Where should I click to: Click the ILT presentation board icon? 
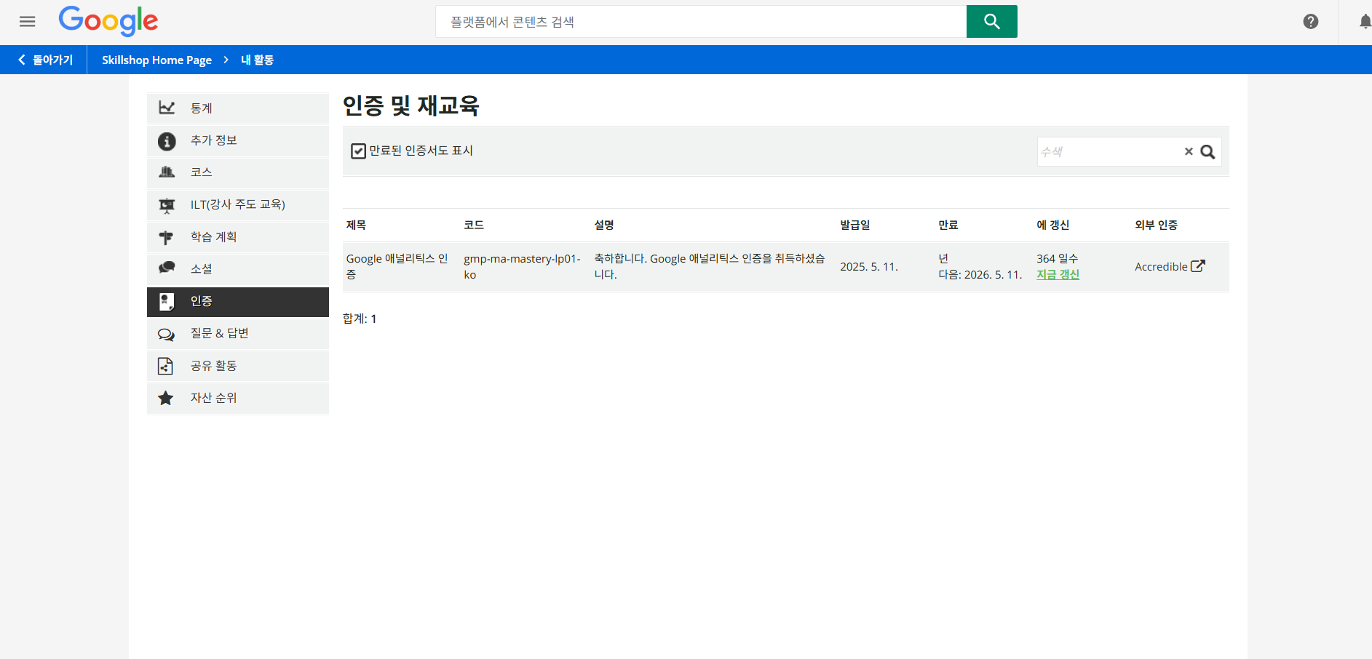pos(167,205)
